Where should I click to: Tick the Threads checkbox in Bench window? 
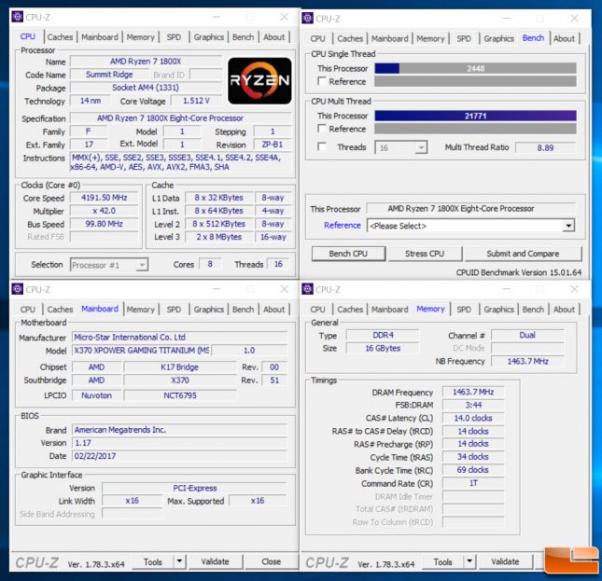322,146
